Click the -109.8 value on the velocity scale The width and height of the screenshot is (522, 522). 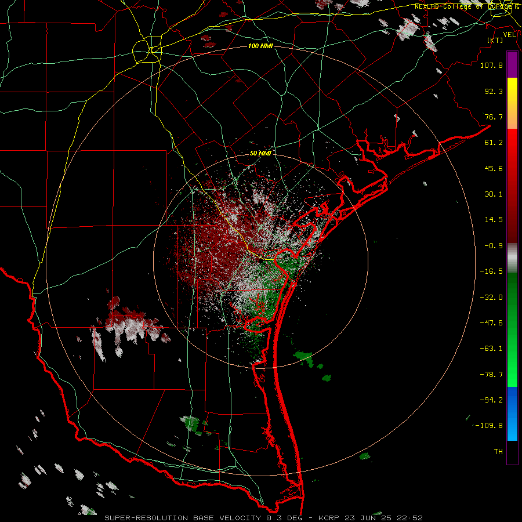(x=489, y=426)
